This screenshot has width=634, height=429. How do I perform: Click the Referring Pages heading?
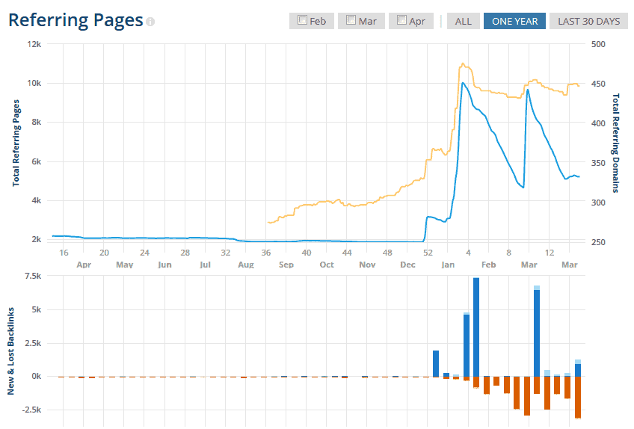(76, 20)
